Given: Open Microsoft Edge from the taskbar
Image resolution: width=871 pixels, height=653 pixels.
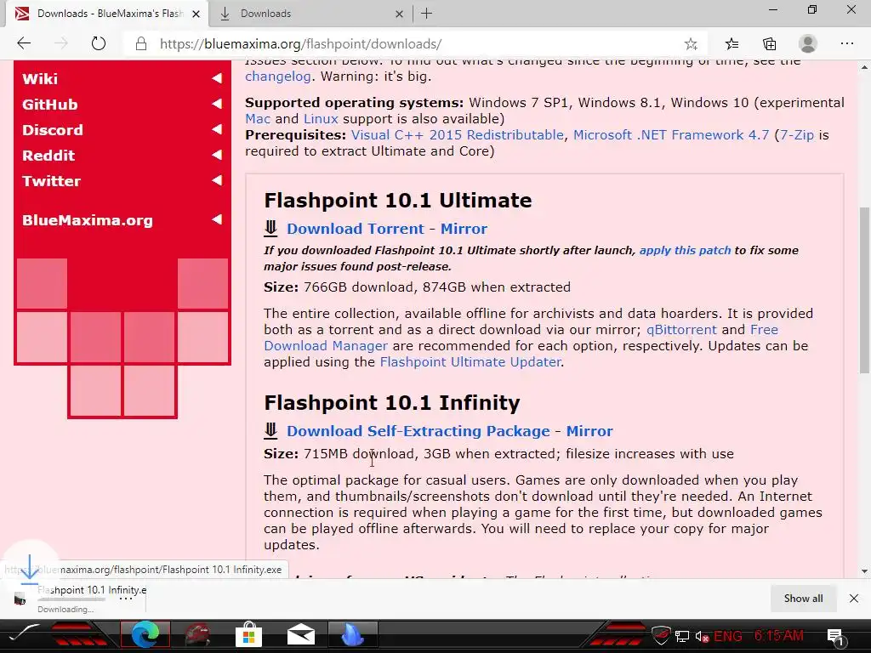Looking at the screenshot, I should click(x=145, y=634).
